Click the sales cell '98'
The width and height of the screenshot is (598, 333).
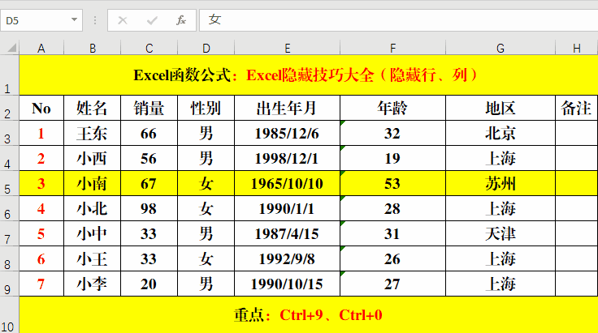[149, 208]
